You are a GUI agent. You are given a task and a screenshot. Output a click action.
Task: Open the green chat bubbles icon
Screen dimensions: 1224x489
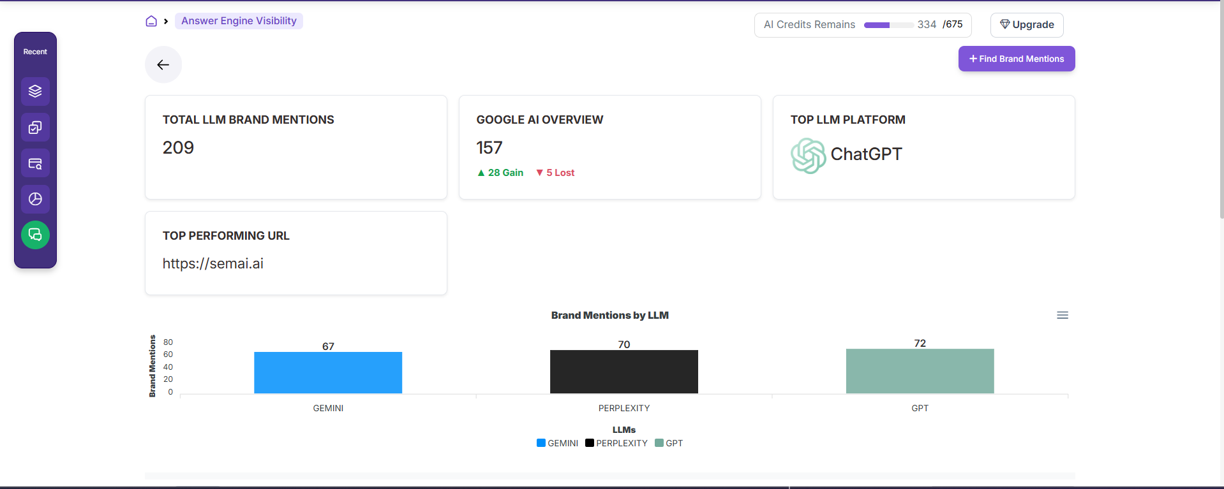pyautogui.click(x=35, y=235)
